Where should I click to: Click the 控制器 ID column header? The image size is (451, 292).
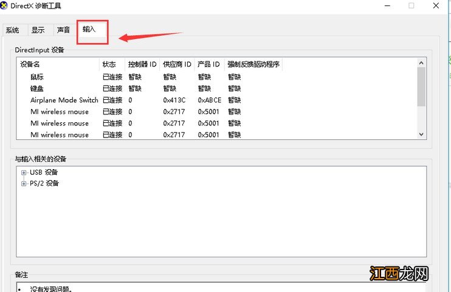[142, 64]
